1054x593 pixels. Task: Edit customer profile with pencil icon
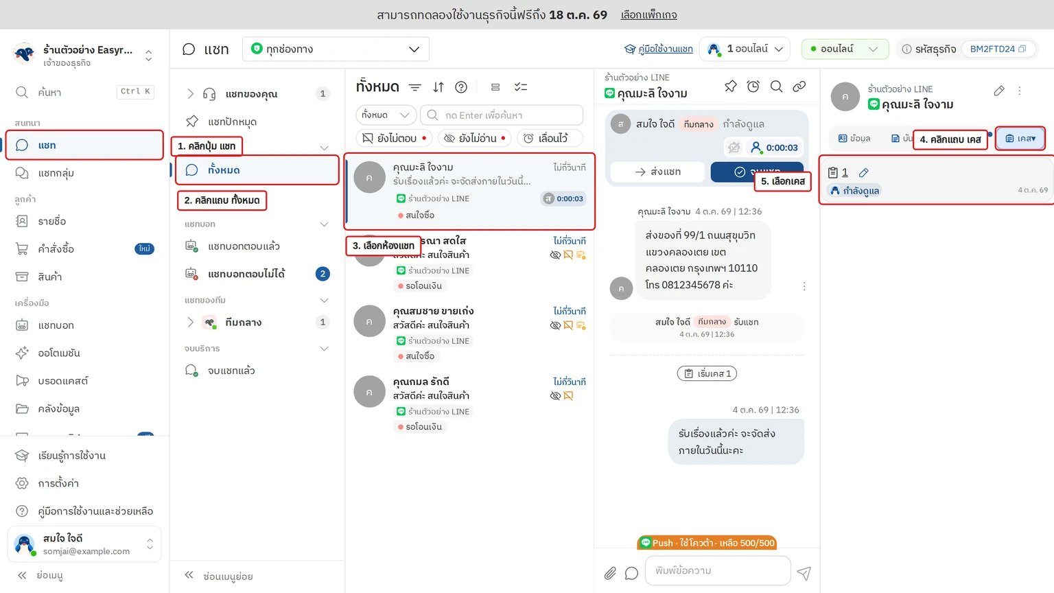(999, 91)
